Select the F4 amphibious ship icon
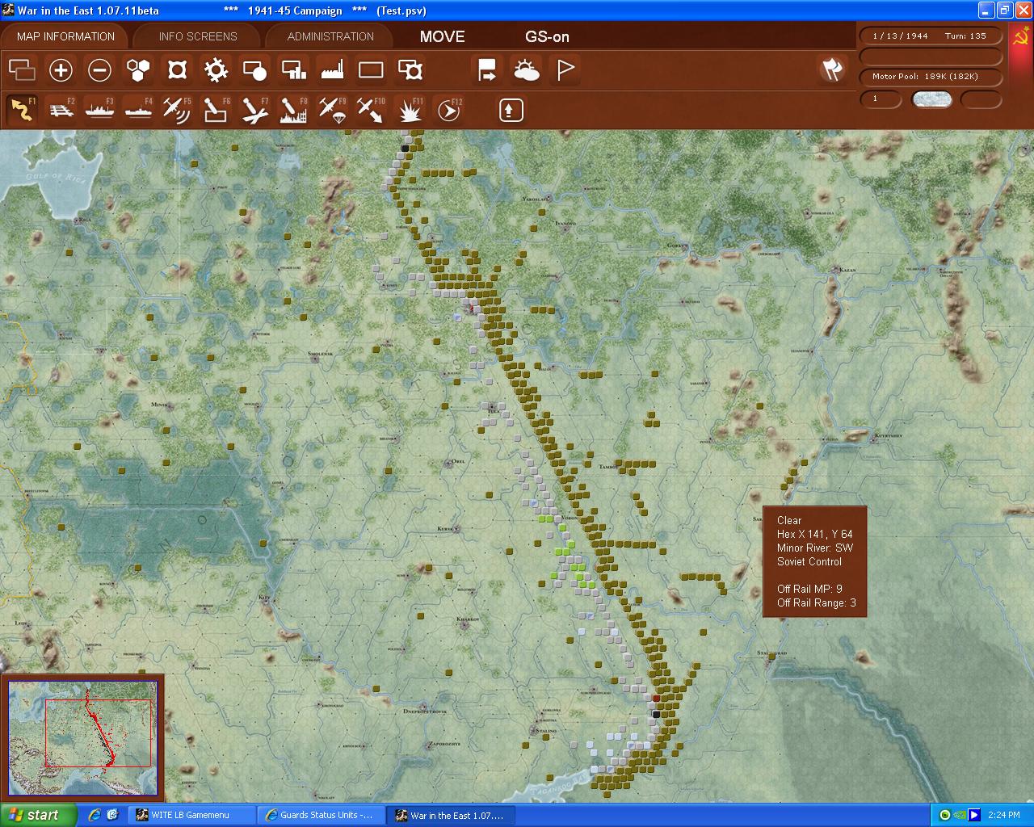Viewport: 1034px width, 827px height. pyautogui.click(x=138, y=110)
